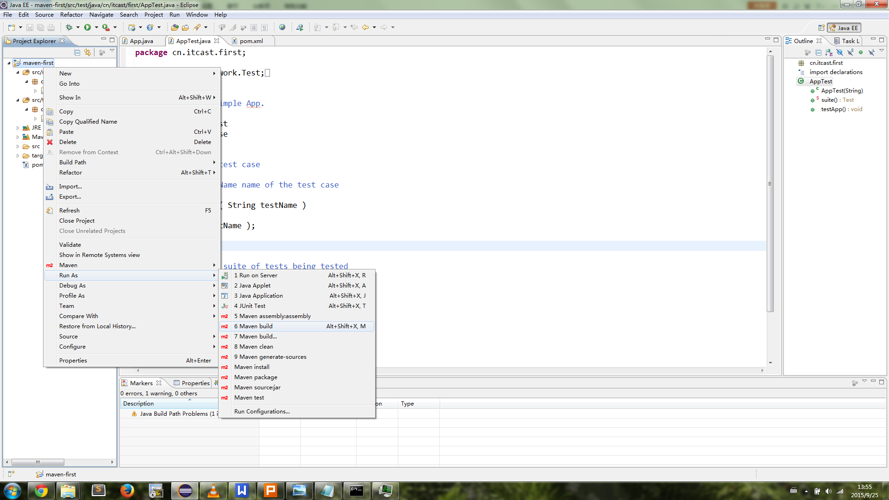Click Collapse All in Project Explorer toolbar
The image size is (889, 500).
77,52
